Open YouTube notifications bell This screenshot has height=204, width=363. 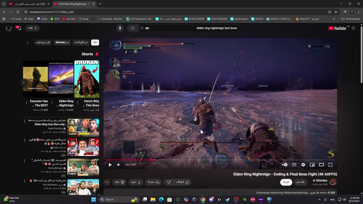19,28
